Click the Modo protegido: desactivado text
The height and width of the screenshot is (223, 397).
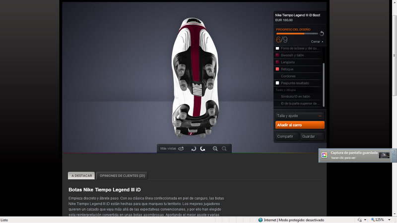pyautogui.click(x=301, y=220)
